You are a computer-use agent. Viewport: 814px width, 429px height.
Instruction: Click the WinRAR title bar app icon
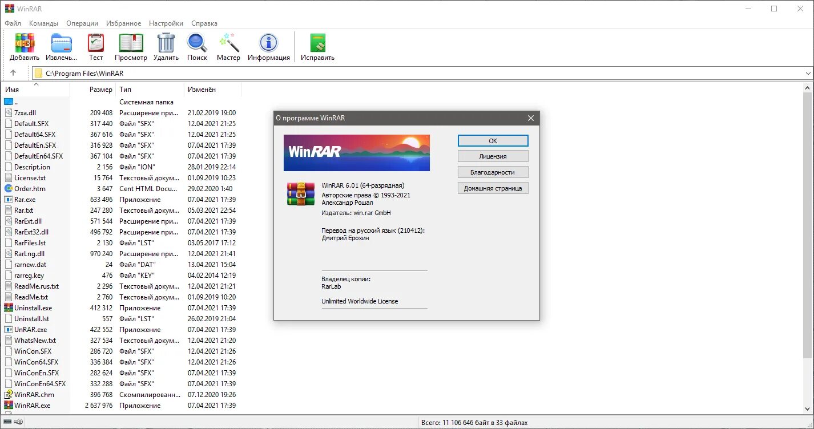click(9, 9)
